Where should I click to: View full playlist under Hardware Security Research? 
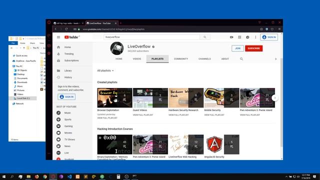click(178, 115)
